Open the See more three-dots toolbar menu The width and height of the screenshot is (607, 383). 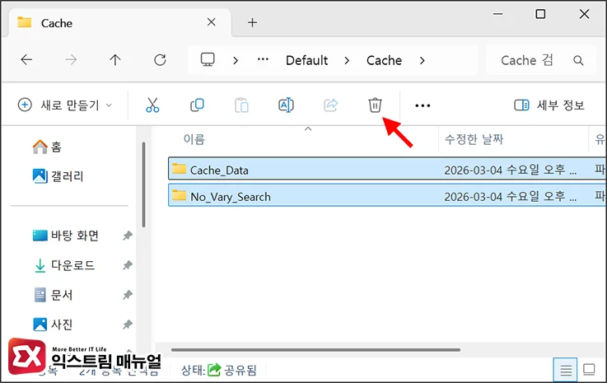(423, 105)
